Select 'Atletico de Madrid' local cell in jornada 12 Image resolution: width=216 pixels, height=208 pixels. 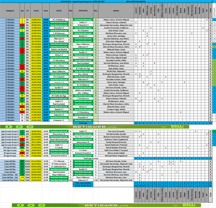point(59,50)
